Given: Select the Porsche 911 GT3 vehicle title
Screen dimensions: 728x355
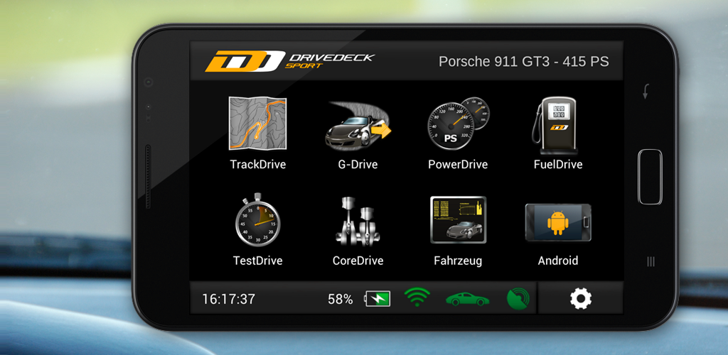Looking at the screenshot, I should [524, 62].
